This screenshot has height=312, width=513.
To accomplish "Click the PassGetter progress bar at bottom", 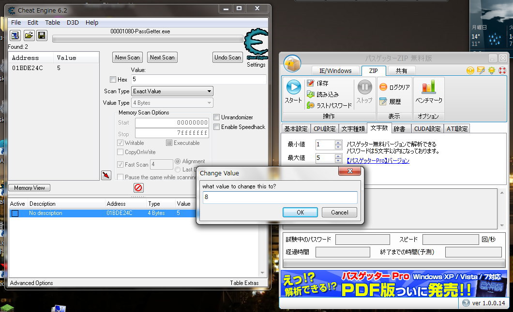I will (394, 263).
